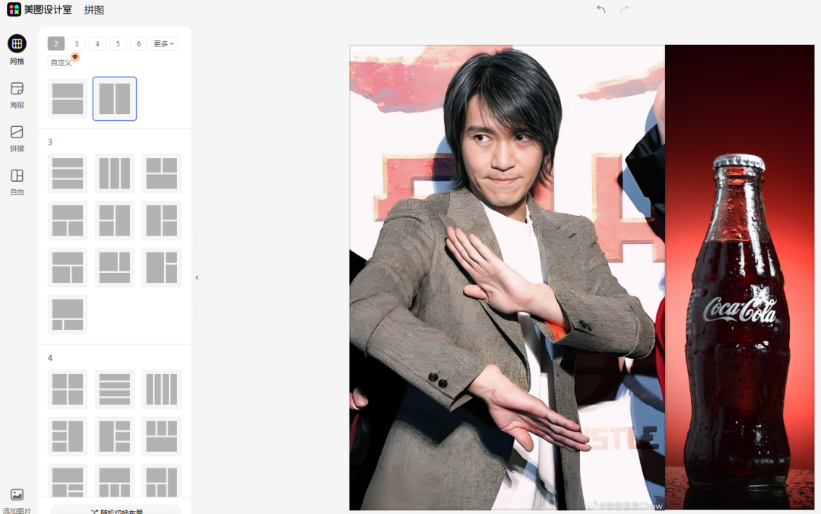Select the Coca-Cola bottle photo on the canvas
Image resolution: width=821 pixels, height=514 pixels.
[740, 278]
